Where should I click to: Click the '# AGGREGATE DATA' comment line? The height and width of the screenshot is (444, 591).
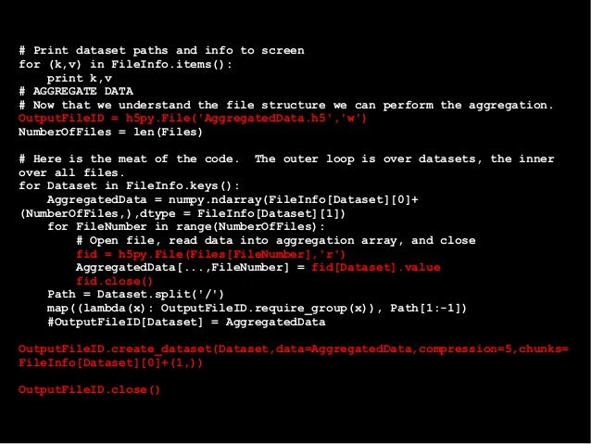pos(76,91)
